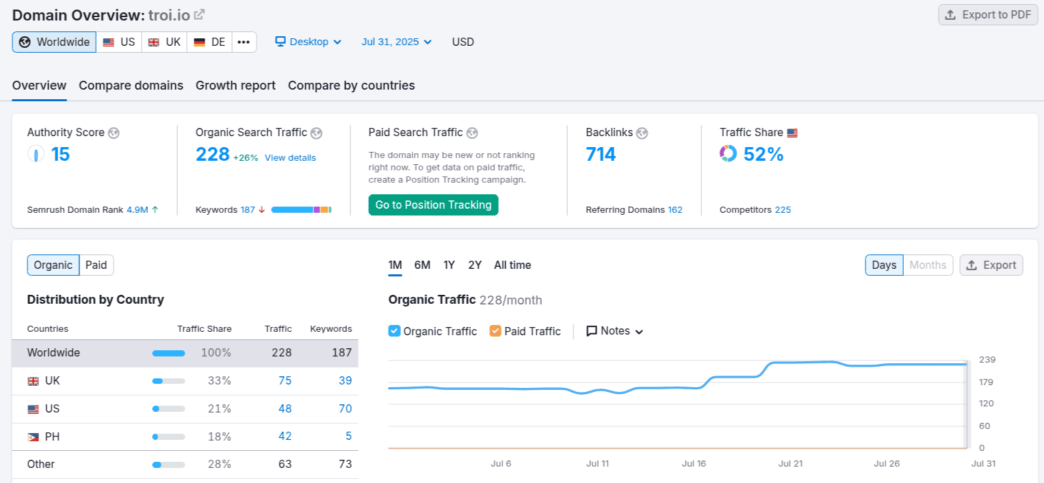Toggle the Paid Traffic checkbox

(495, 331)
